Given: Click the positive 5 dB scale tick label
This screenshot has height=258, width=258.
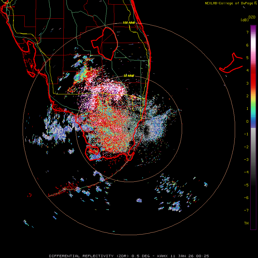Looking at the screenshot, I should (x=247, y=58).
